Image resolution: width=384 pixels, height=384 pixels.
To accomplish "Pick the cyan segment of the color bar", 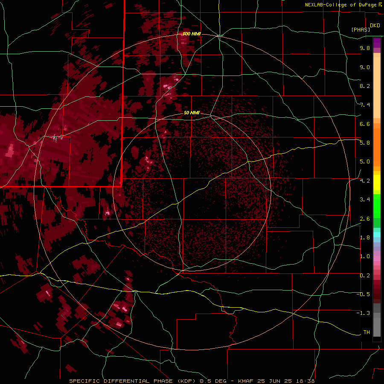I will point(377,235).
